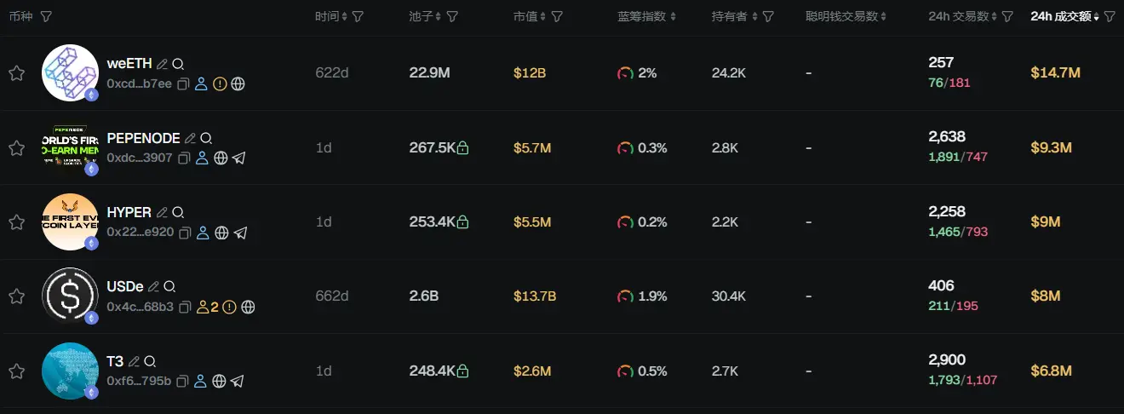Favorite weETH with the star
1124x414 pixels.
[x=16, y=73]
